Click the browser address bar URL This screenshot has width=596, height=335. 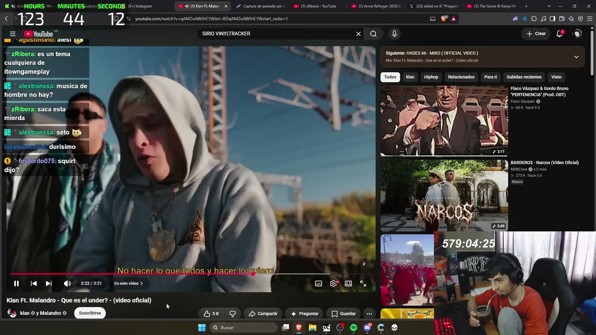click(211, 19)
